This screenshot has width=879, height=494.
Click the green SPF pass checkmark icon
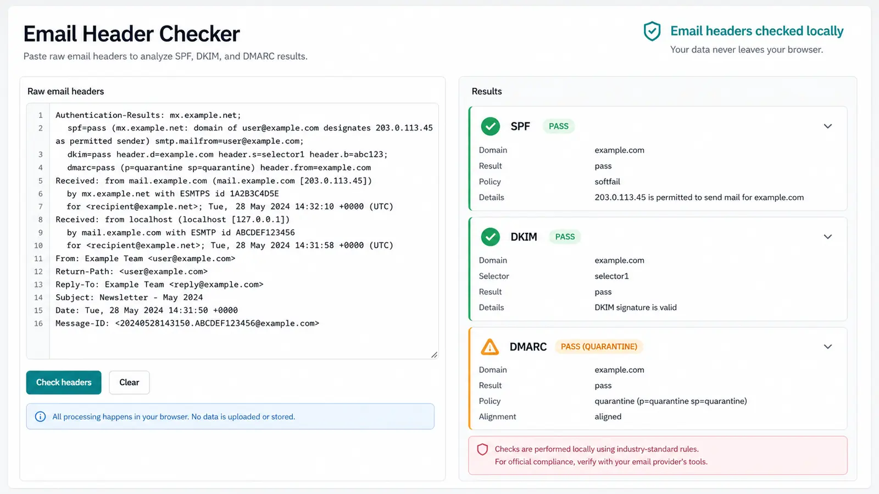point(490,126)
